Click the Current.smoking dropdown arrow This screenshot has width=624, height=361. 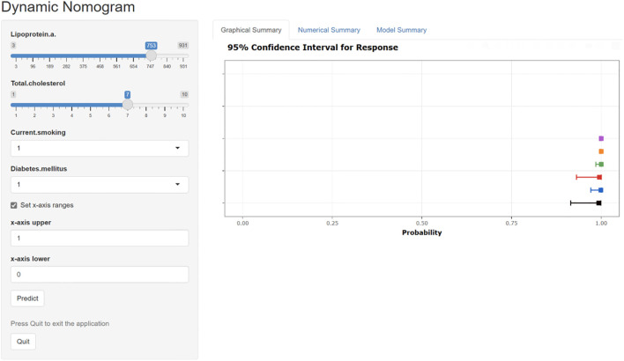coord(177,148)
